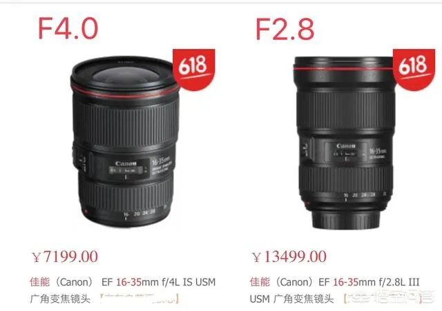Click the Canon logo on the left lens

pyautogui.click(x=126, y=163)
